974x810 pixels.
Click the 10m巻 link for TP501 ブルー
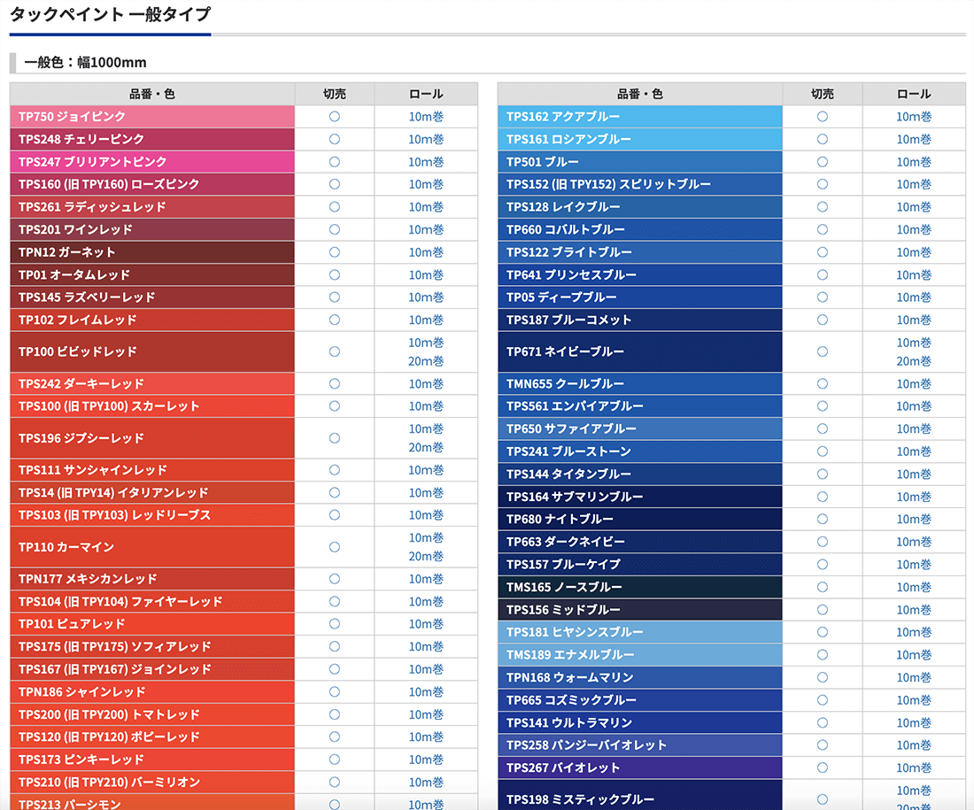914,162
